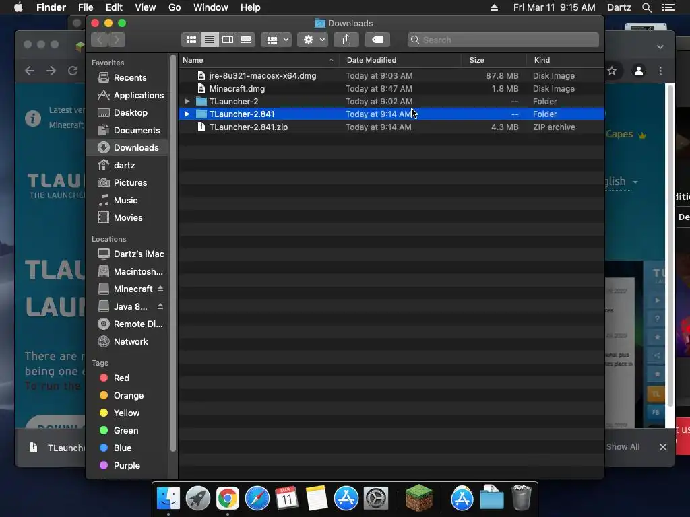Image resolution: width=690 pixels, height=517 pixels.
Task: Open the Help menu
Action: [x=251, y=7]
